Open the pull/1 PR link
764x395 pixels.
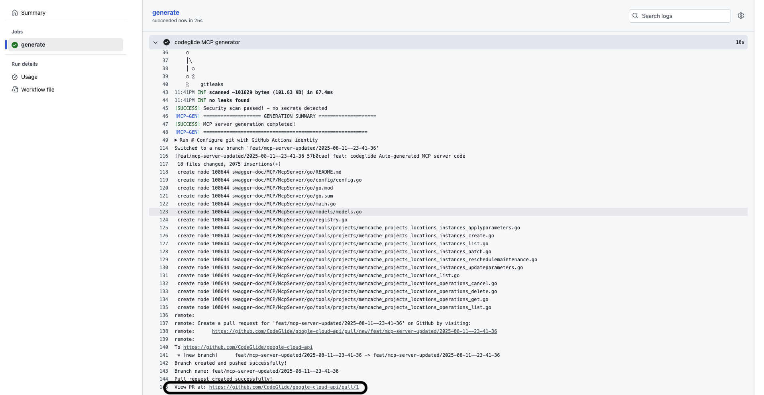284,387
